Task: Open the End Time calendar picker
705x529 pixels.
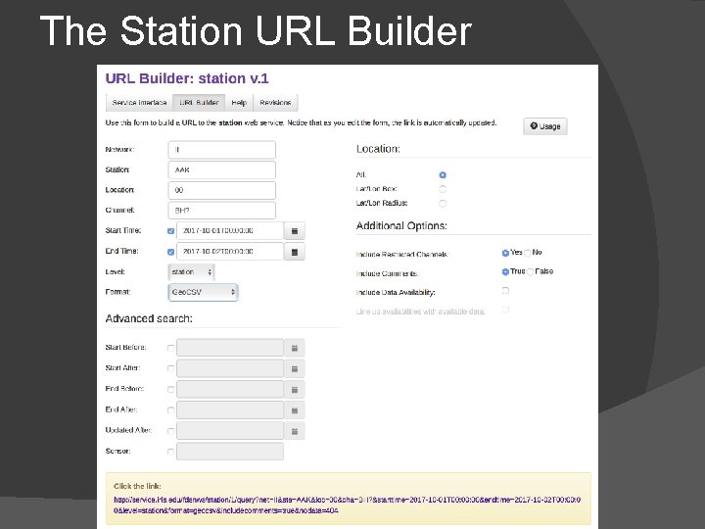Action: [295, 252]
